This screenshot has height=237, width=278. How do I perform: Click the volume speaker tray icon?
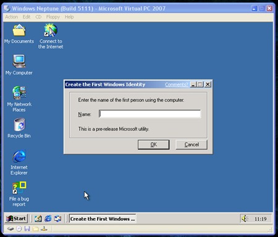tap(245, 218)
